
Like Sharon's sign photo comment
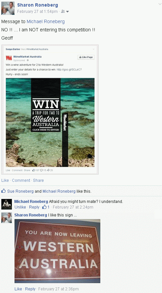point(18,289)
